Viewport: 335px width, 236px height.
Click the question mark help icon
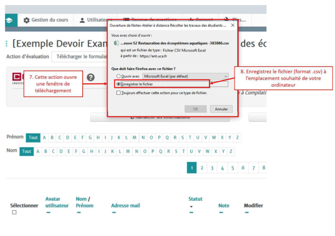click(x=90, y=77)
